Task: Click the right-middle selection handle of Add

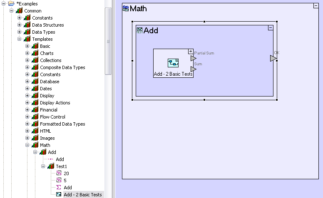Action: tap(277, 61)
